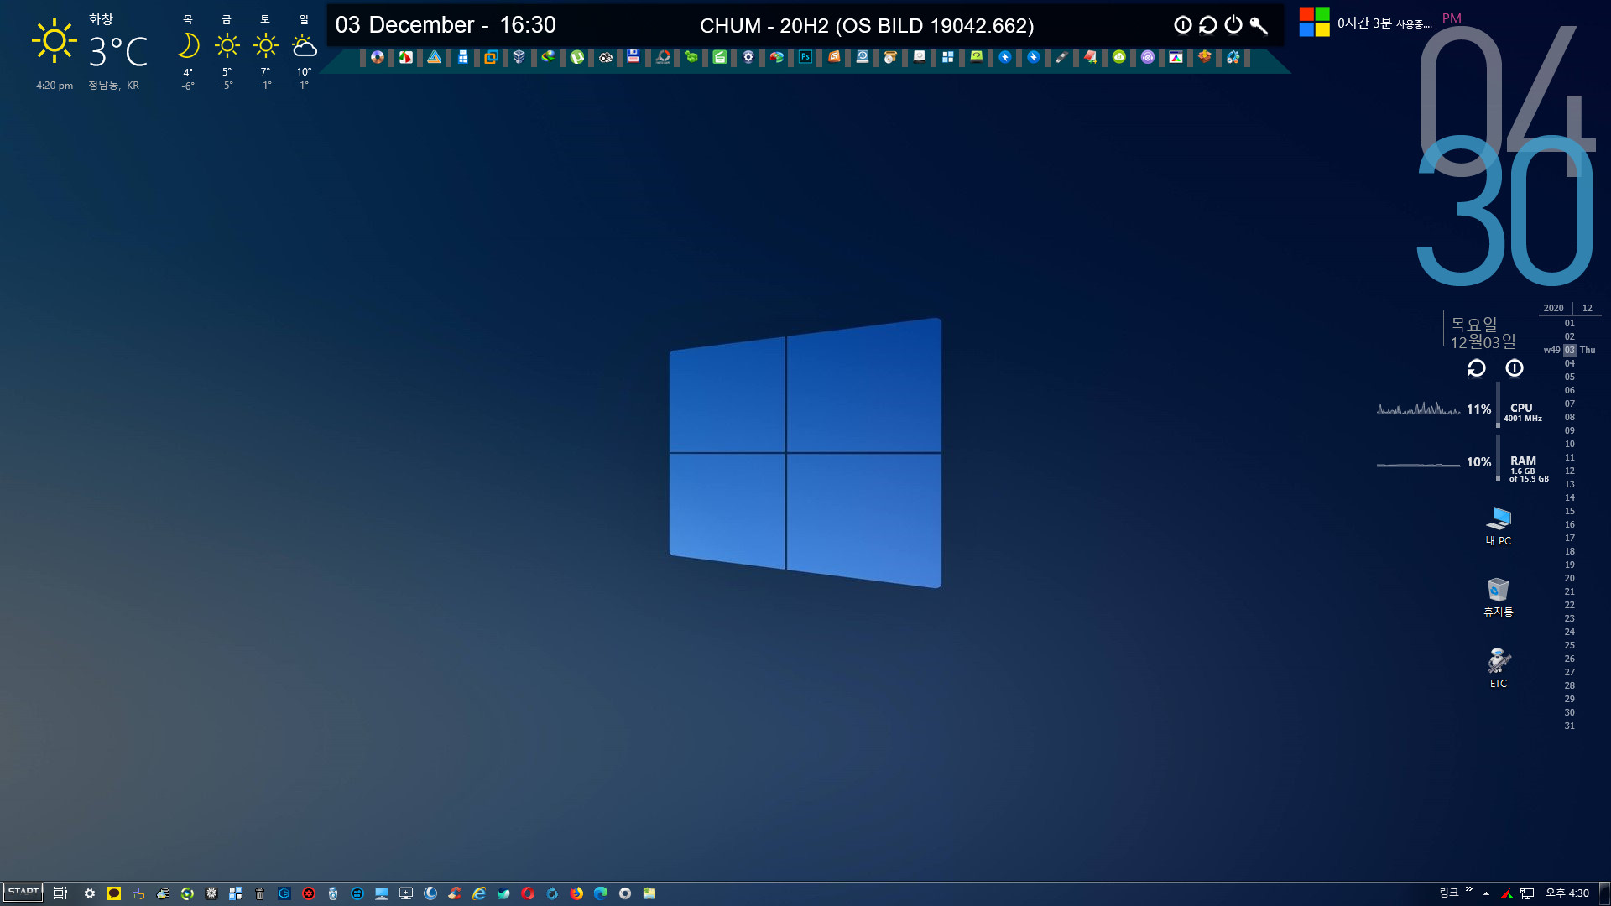Expand the 링크 toolbar chevron on taskbar
Screen dimensions: 1611x906
1468,889
